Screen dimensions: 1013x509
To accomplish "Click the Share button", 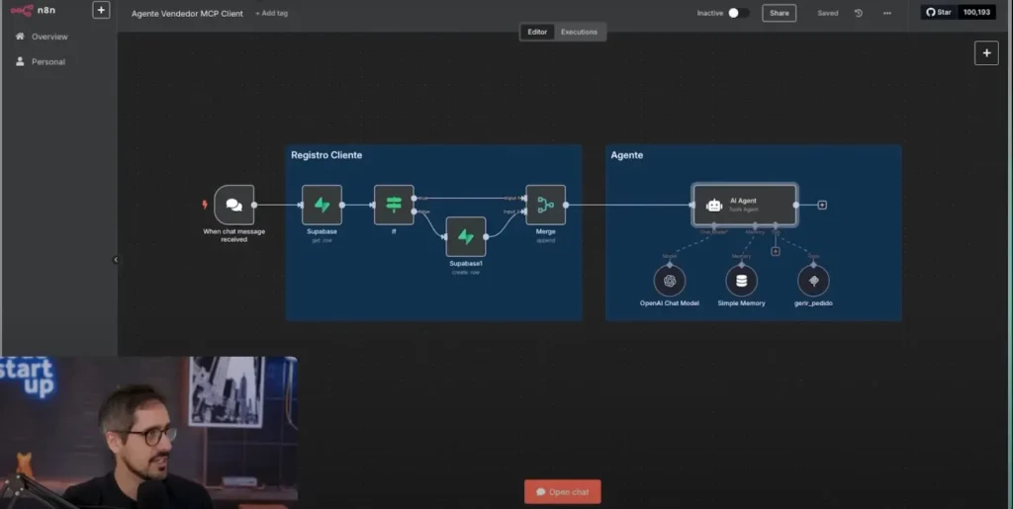I will tap(780, 13).
